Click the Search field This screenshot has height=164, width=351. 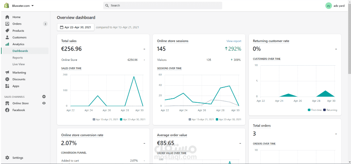point(163,5)
